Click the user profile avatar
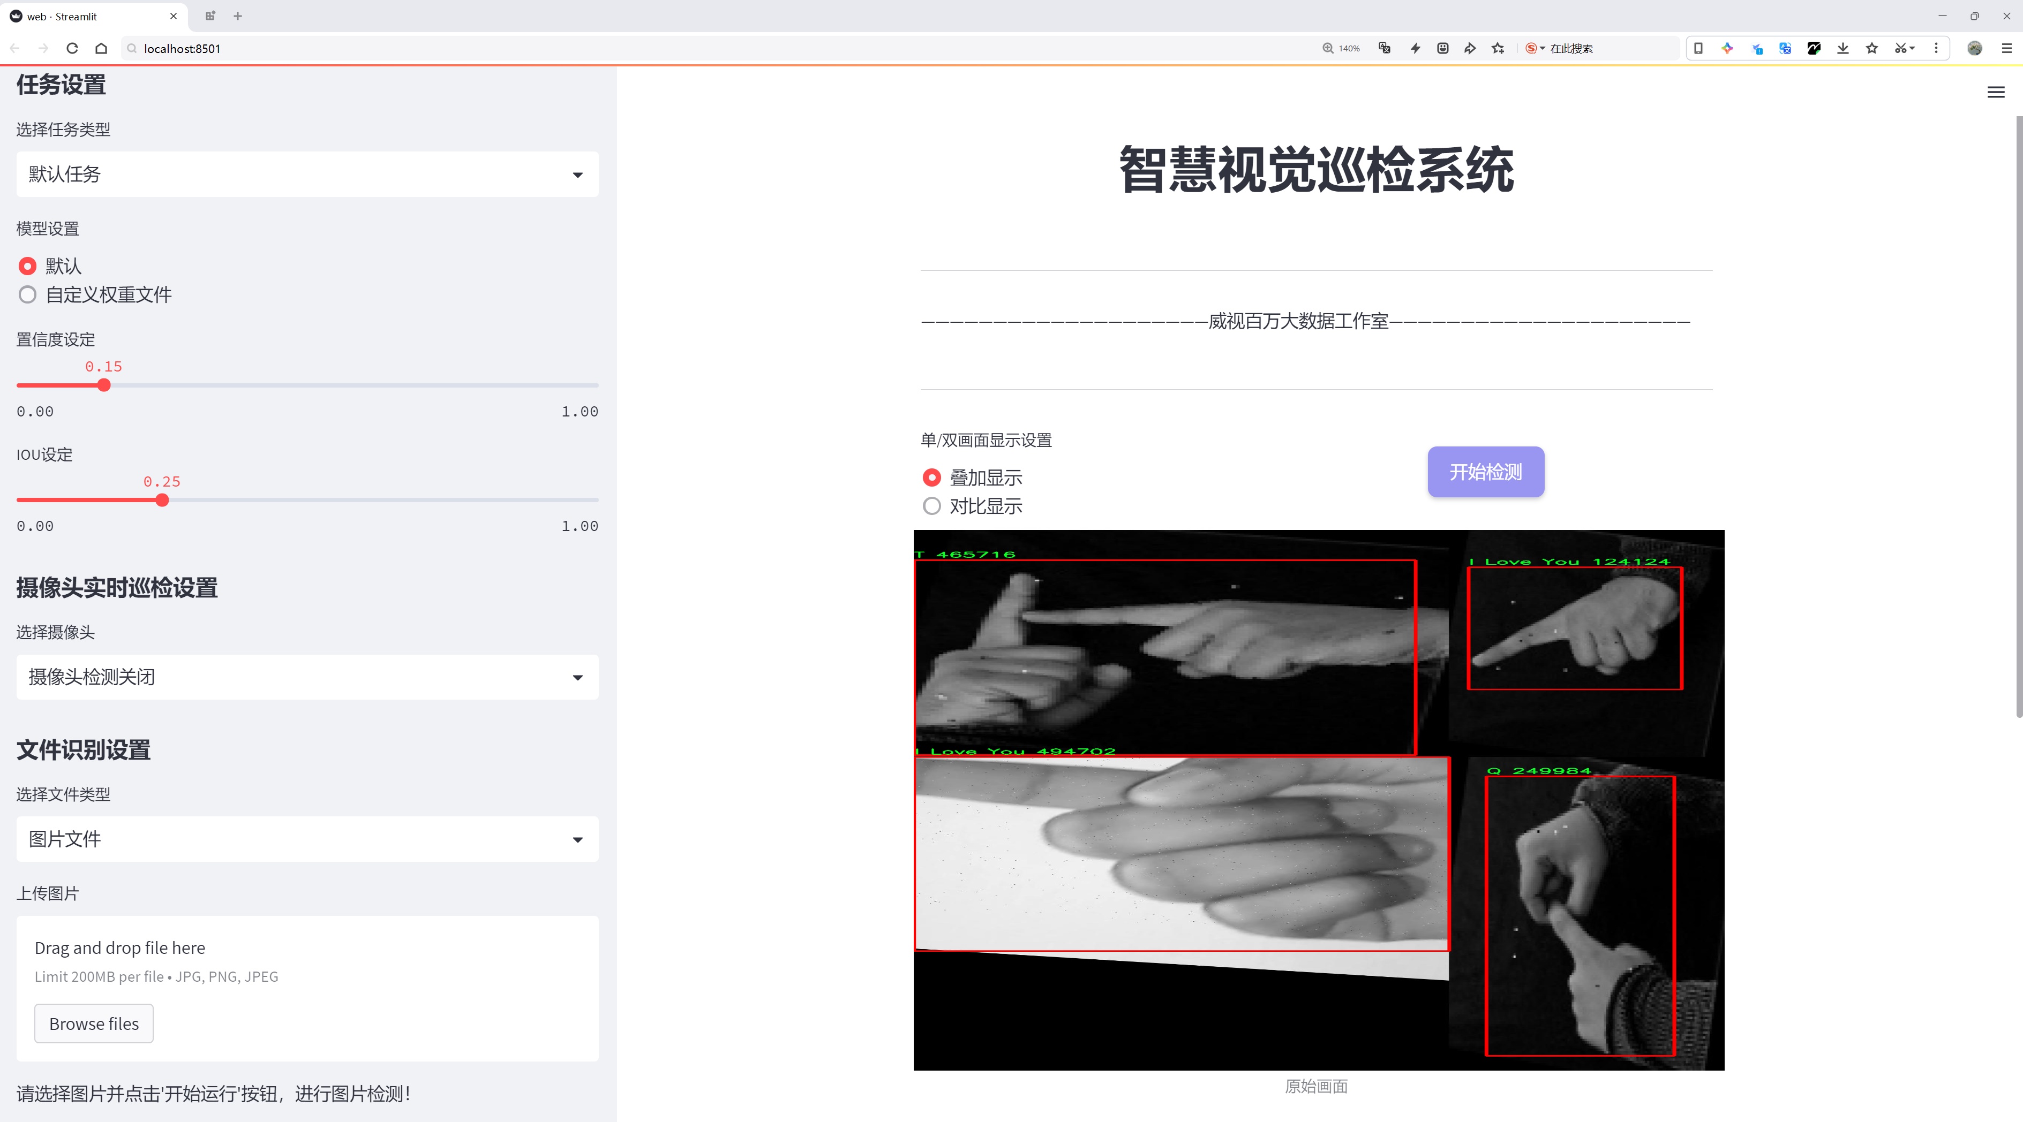Viewport: 2023px width, 1122px height. (1975, 49)
